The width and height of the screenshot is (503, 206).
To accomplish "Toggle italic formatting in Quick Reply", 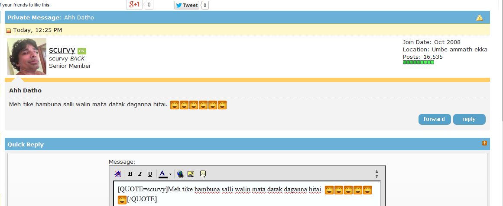I will point(140,174).
